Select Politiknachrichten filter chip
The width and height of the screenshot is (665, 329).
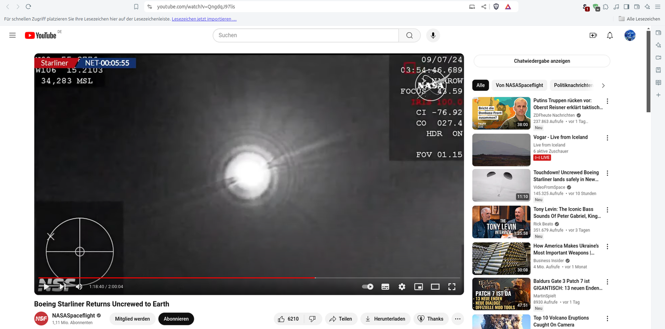click(573, 85)
